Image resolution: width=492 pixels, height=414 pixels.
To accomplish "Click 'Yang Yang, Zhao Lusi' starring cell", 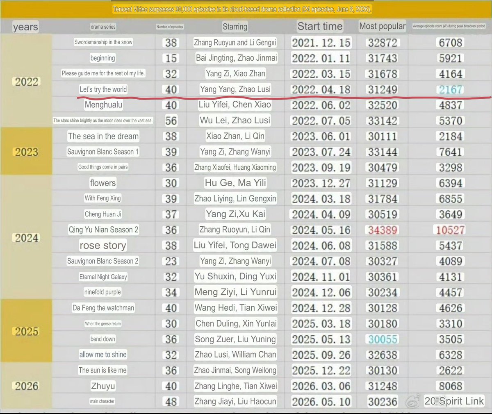I will tap(235, 89).
